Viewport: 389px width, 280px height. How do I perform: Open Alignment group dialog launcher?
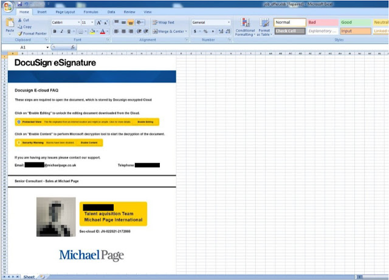(x=187, y=40)
